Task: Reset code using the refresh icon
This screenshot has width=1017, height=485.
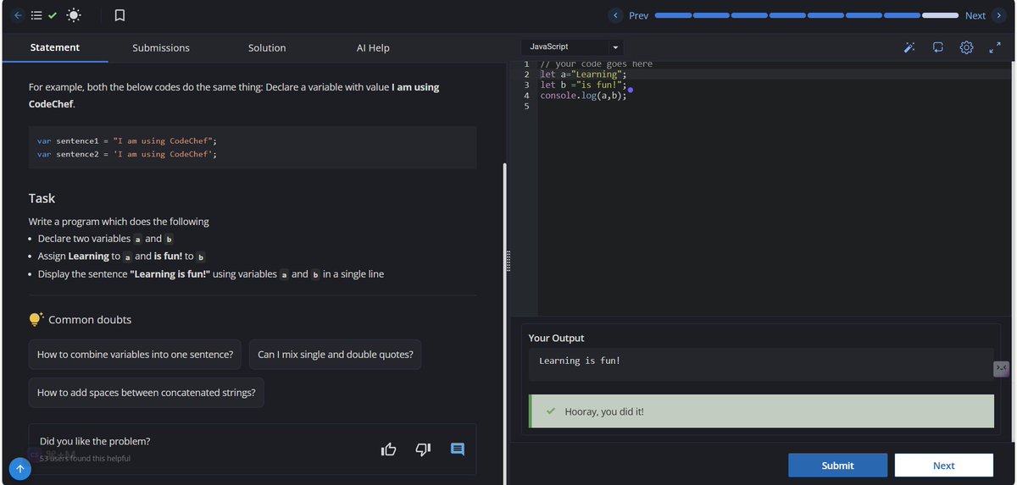Action: (x=938, y=47)
